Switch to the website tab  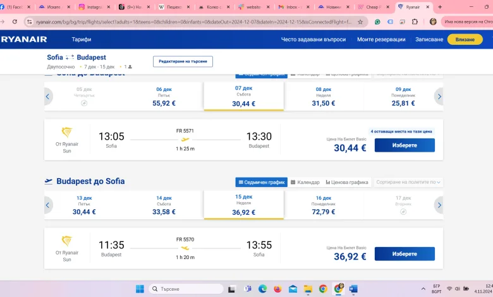tap(253, 7)
